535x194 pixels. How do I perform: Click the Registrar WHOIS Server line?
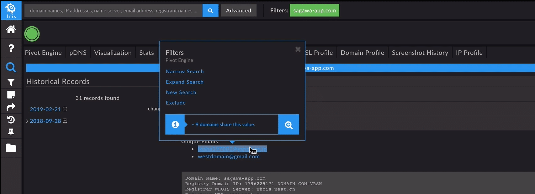pos(240,189)
